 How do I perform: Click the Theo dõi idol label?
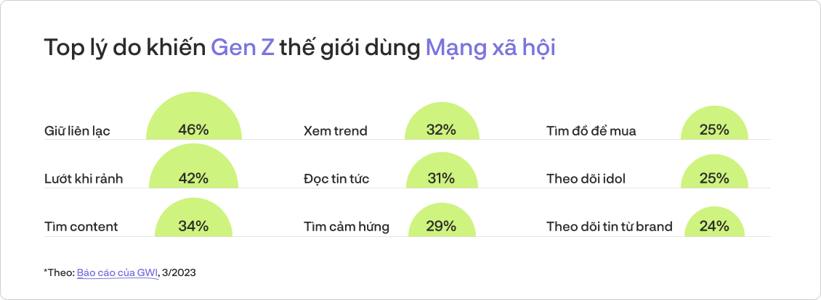click(586, 179)
